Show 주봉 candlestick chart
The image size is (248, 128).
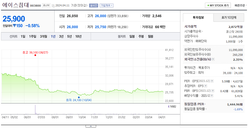click(x=141, y=37)
